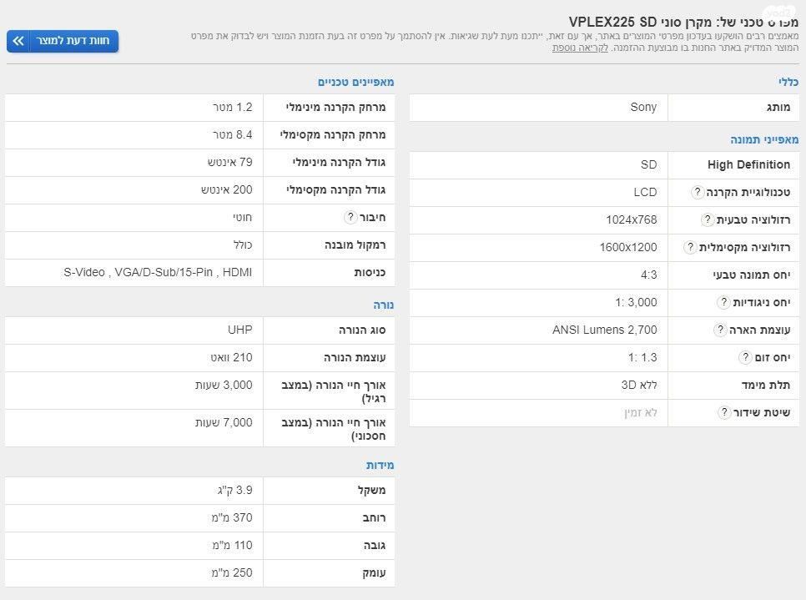Select the מאפייני תמונה section heading

[x=764, y=140]
